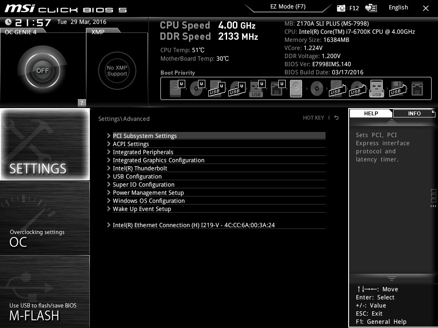
Task: Expand Integrated Peripherals chevron
Action: [x=109, y=152]
